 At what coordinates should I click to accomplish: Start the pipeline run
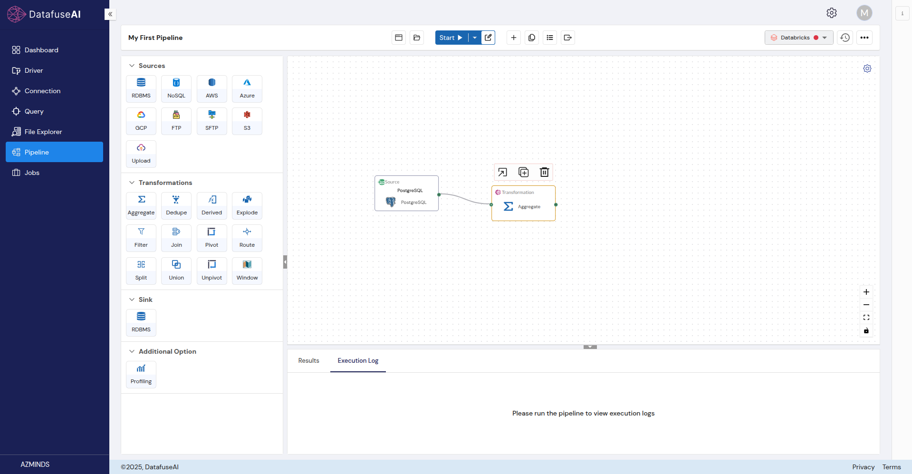point(451,38)
